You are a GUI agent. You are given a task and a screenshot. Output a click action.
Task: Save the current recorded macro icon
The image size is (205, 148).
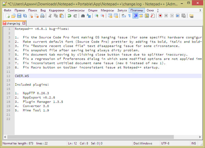click(x=183, y=16)
